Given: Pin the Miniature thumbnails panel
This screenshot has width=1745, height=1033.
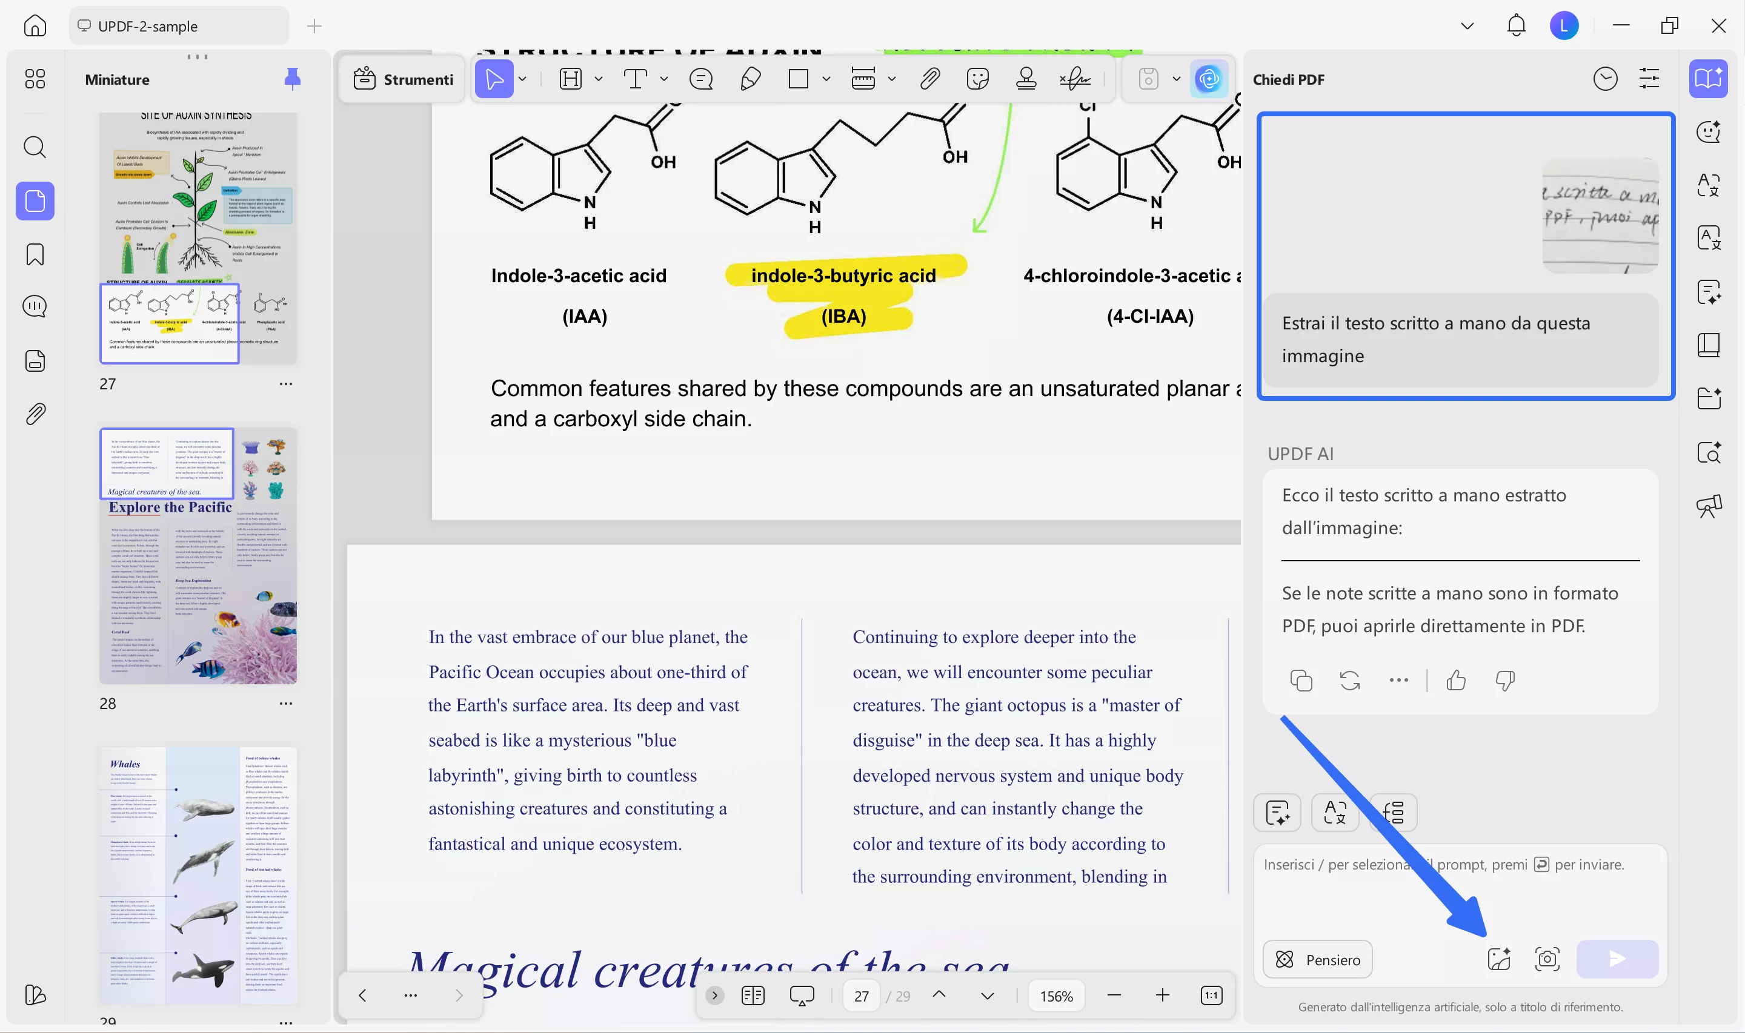Looking at the screenshot, I should coord(293,79).
